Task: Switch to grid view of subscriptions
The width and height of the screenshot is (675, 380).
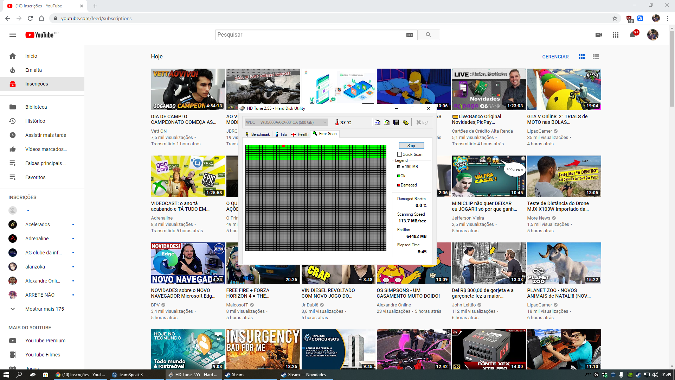Action: click(x=582, y=57)
